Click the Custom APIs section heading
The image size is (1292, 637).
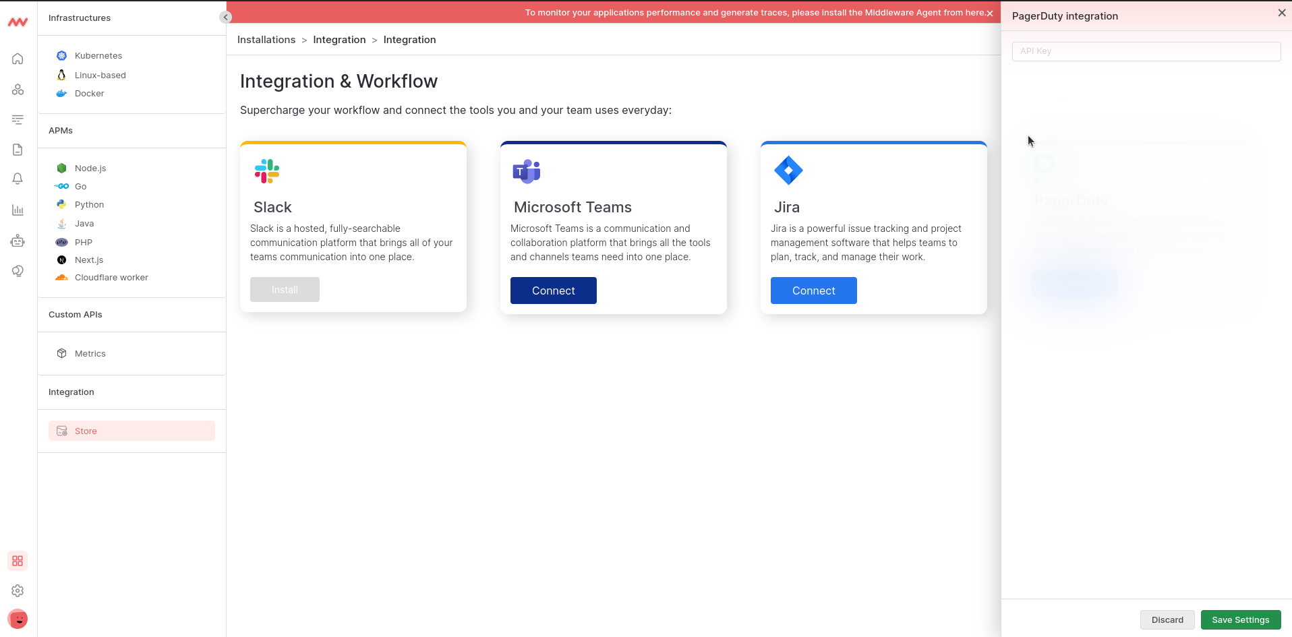click(x=76, y=315)
